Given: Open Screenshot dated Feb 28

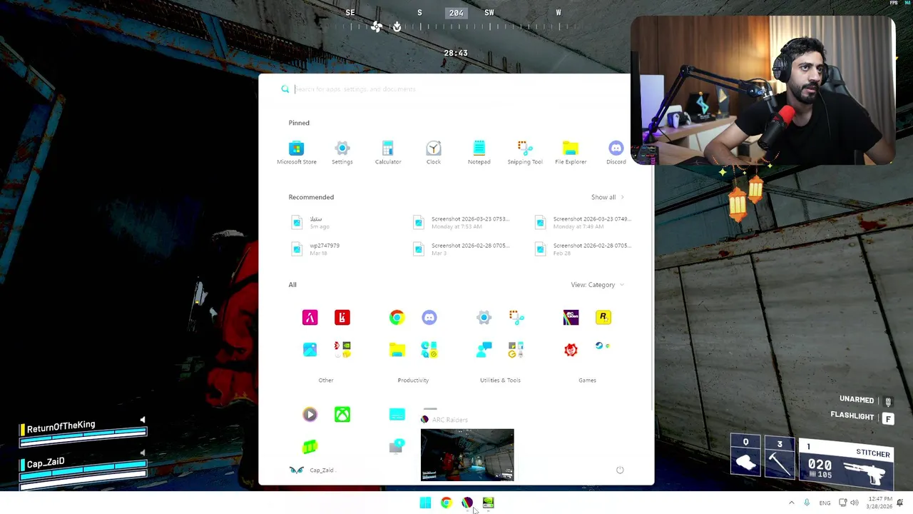Looking at the screenshot, I should 583,248.
